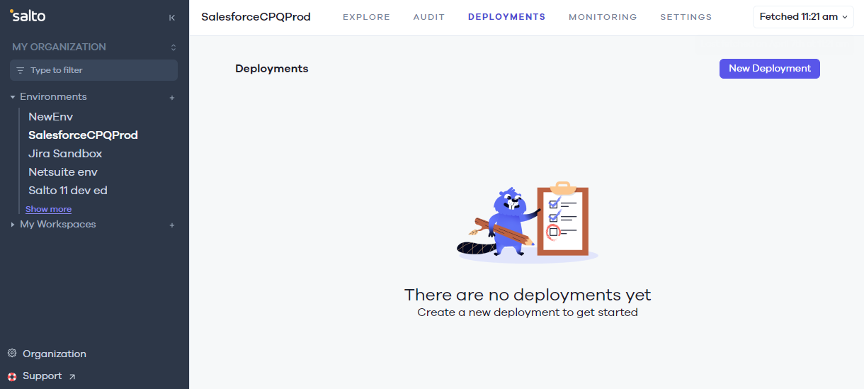Open the Settings tab

pyautogui.click(x=686, y=17)
